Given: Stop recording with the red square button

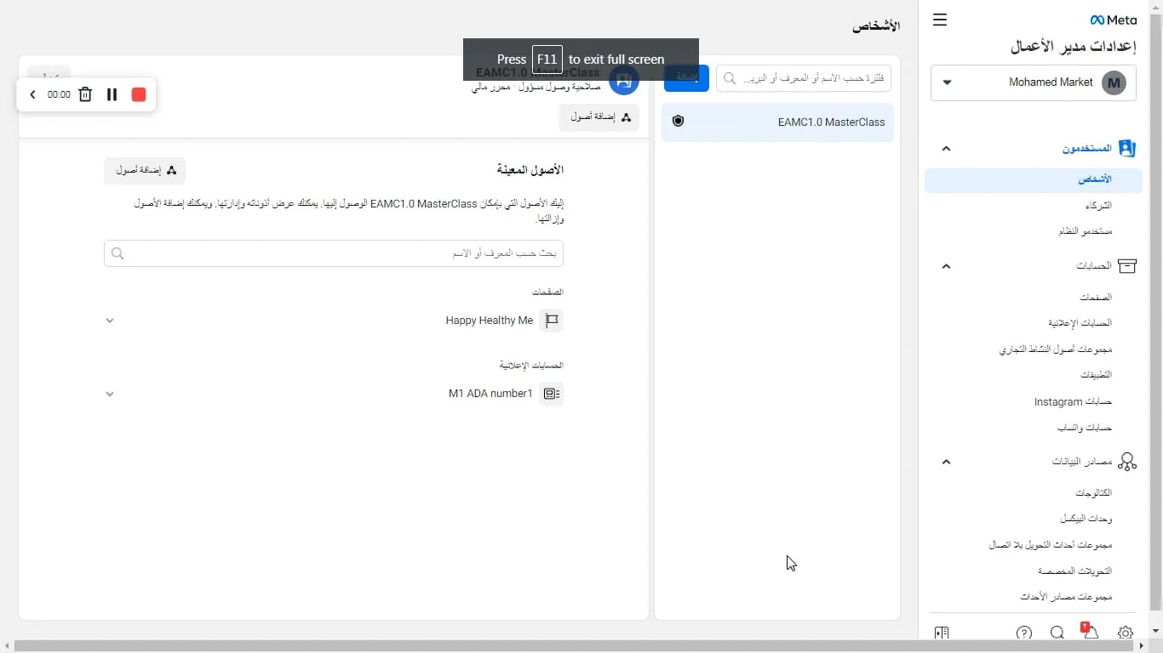Looking at the screenshot, I should 139,94.
